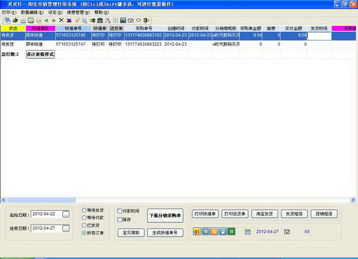Image resolution: width=358 pixels, height=259 pixels.
Task: Click the bank building toolbar icon
Action: tap(100, 20)
